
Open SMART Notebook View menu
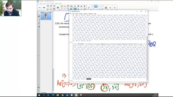click(x=44, y=4)
